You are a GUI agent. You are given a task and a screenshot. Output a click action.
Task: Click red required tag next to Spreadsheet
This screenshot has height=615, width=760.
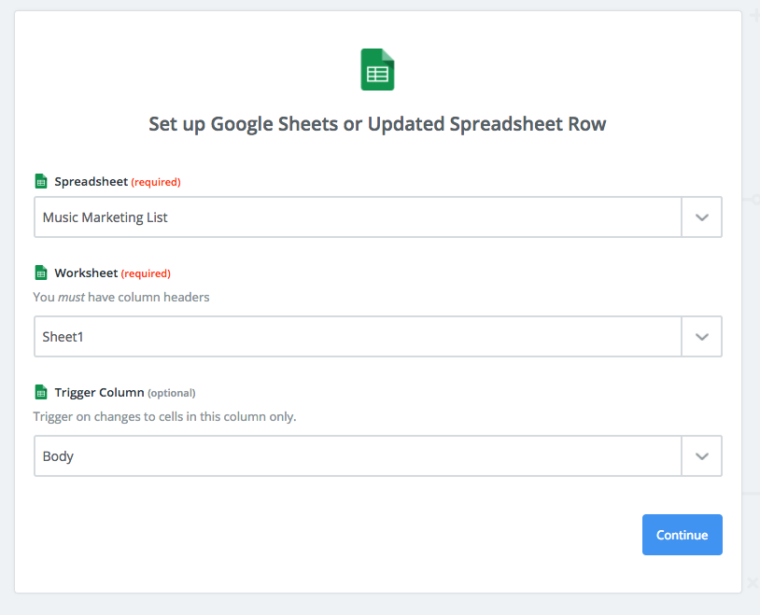(156, 182)
